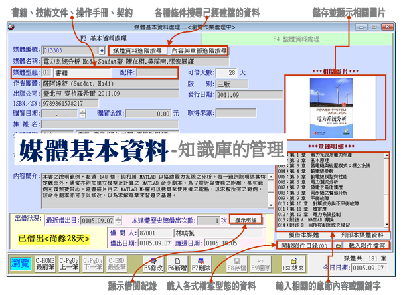Click the 作者團體 author field
Viewport: 405px width, 295px height.
coord(110,84)
